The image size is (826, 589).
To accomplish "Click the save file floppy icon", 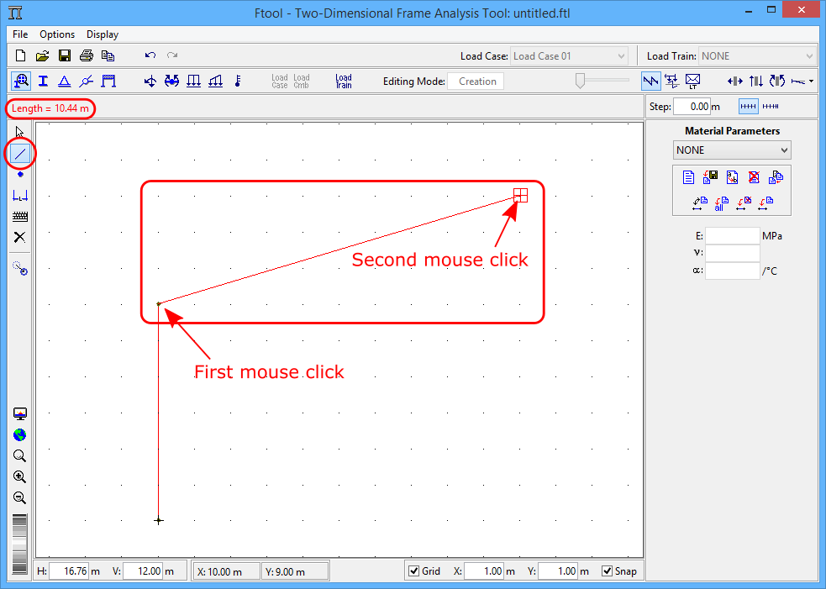I will [x=65, y=56].
